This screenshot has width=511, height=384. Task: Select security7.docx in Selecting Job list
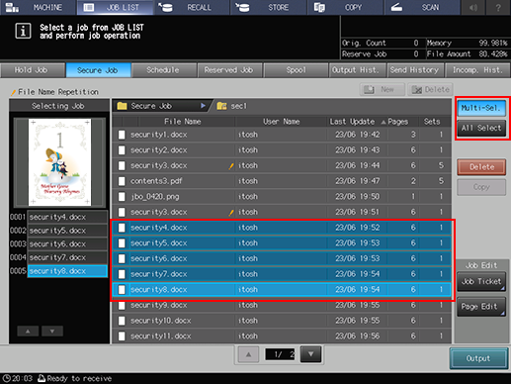click(67, 257)
